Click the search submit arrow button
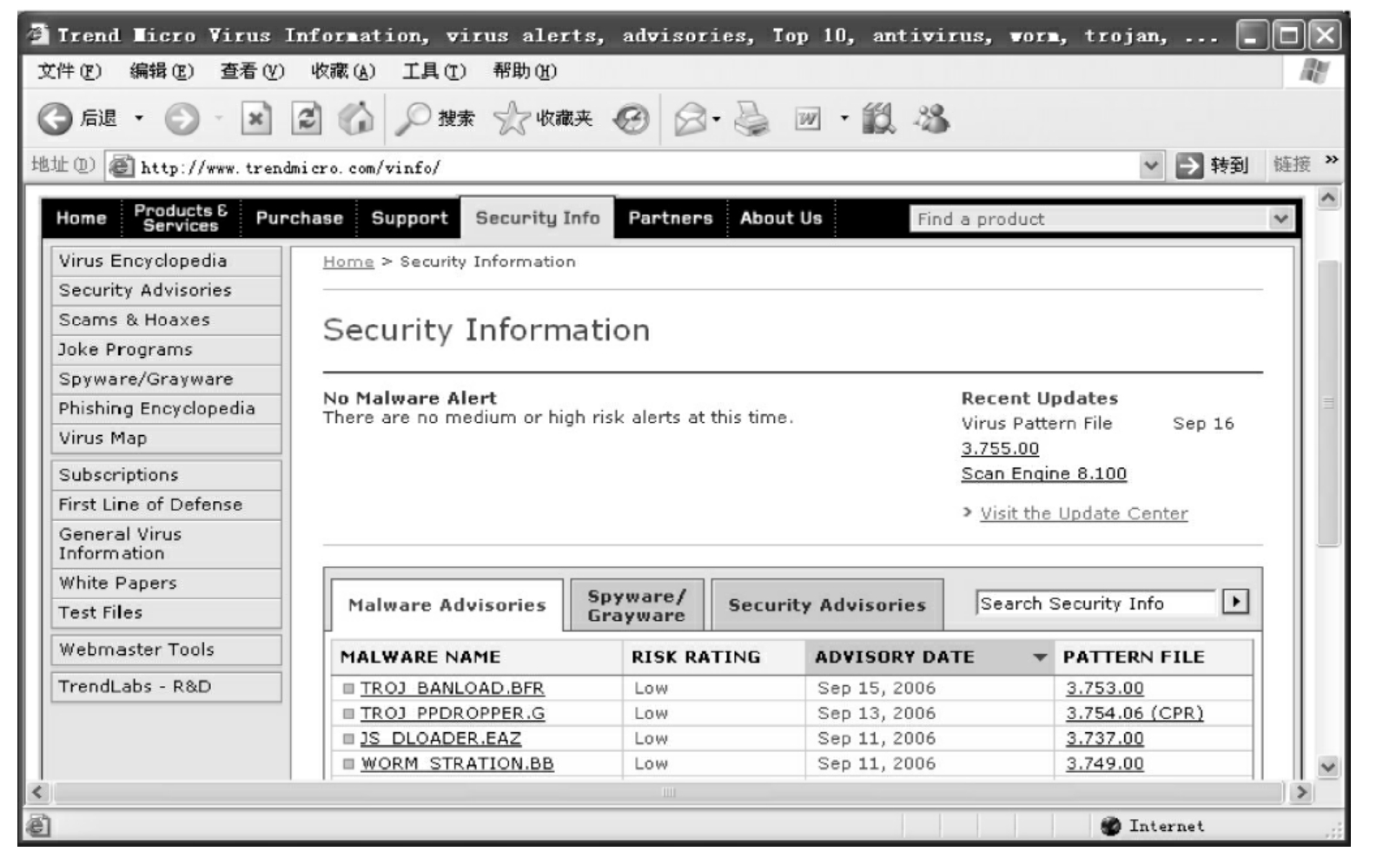 [x=1234, y=601]
